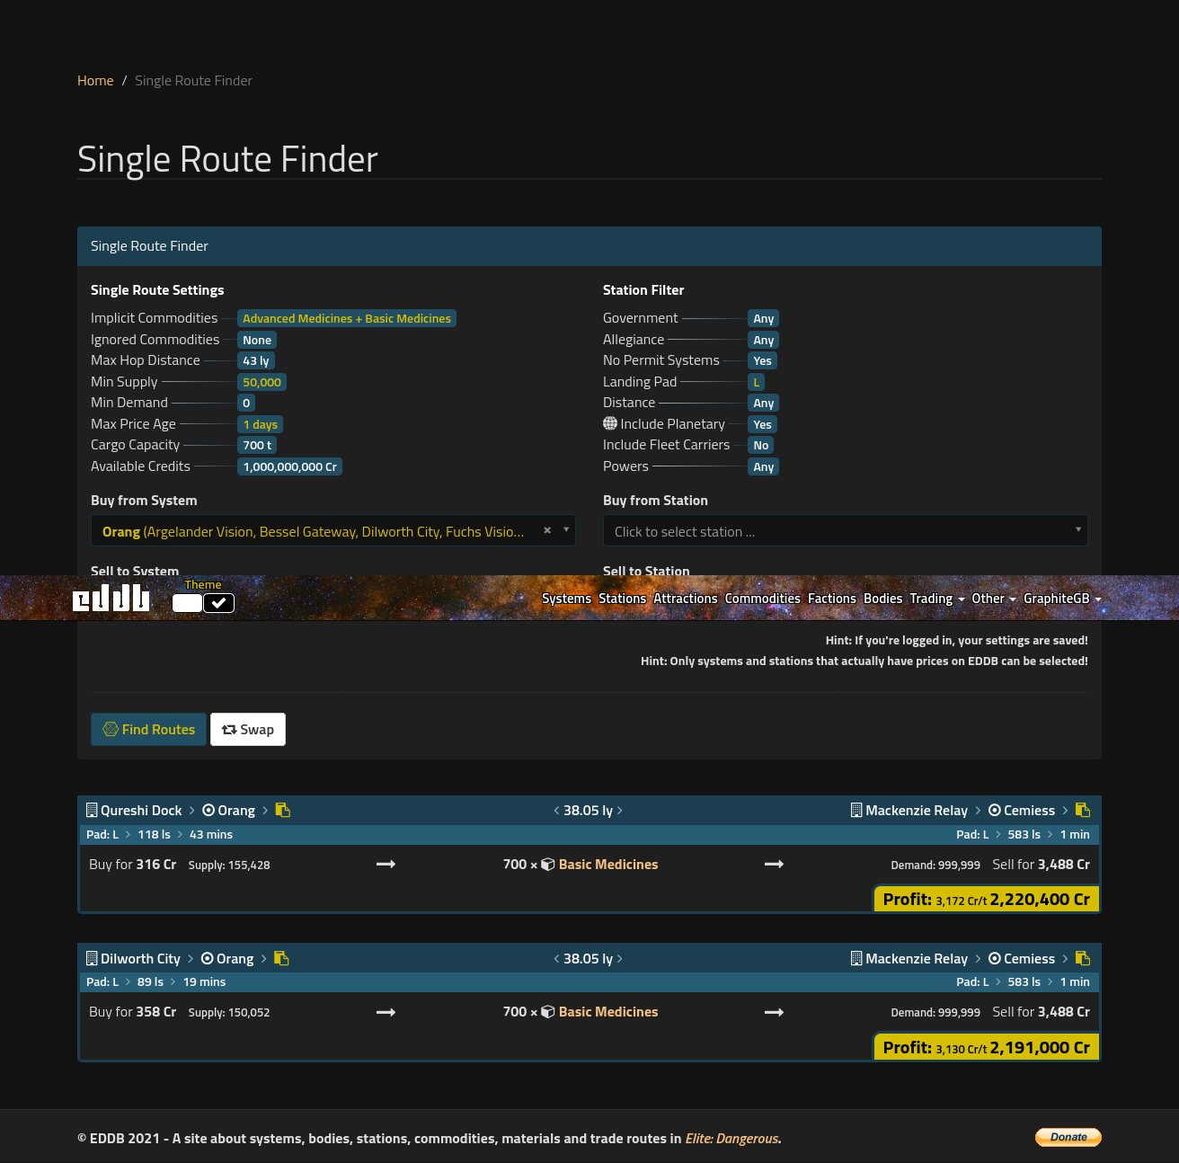Change Allegiance filter value Any
The width and height of the screenshot is (1179, 1163).
click(x=764, y=340)
